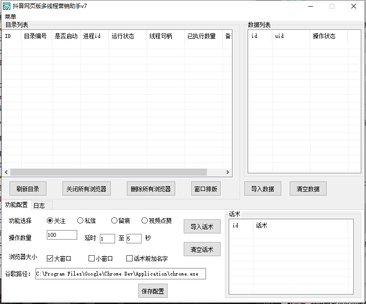Select the 留痕 radio option
366x304 pixels.
tap(114, 221)
